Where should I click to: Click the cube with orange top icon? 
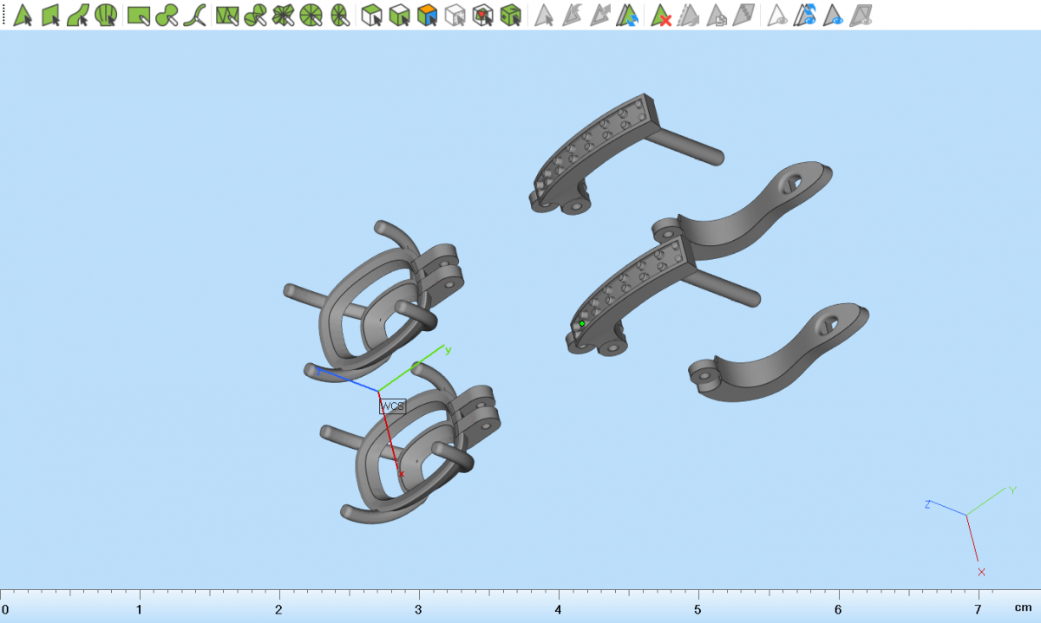pos(427,15)
